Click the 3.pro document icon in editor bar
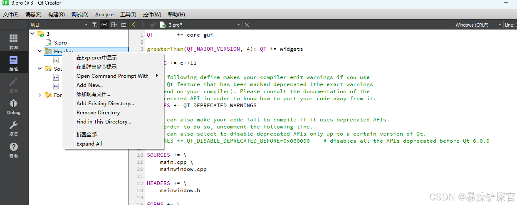The image size is (517, 205). 163,25
